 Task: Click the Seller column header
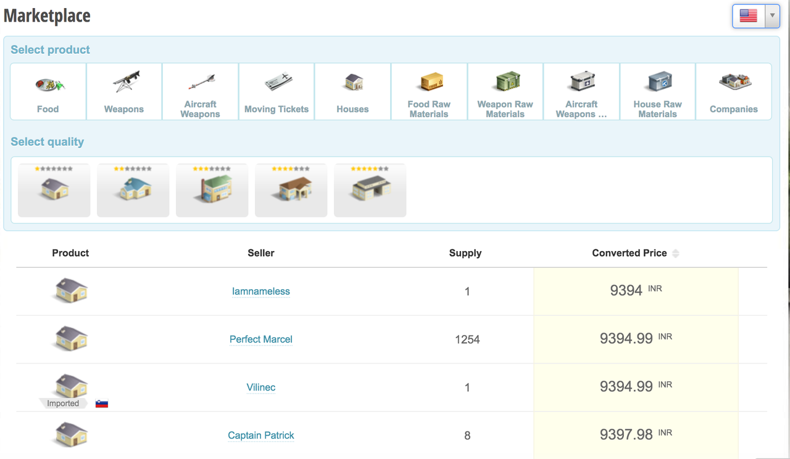click(x=261, y=253)
